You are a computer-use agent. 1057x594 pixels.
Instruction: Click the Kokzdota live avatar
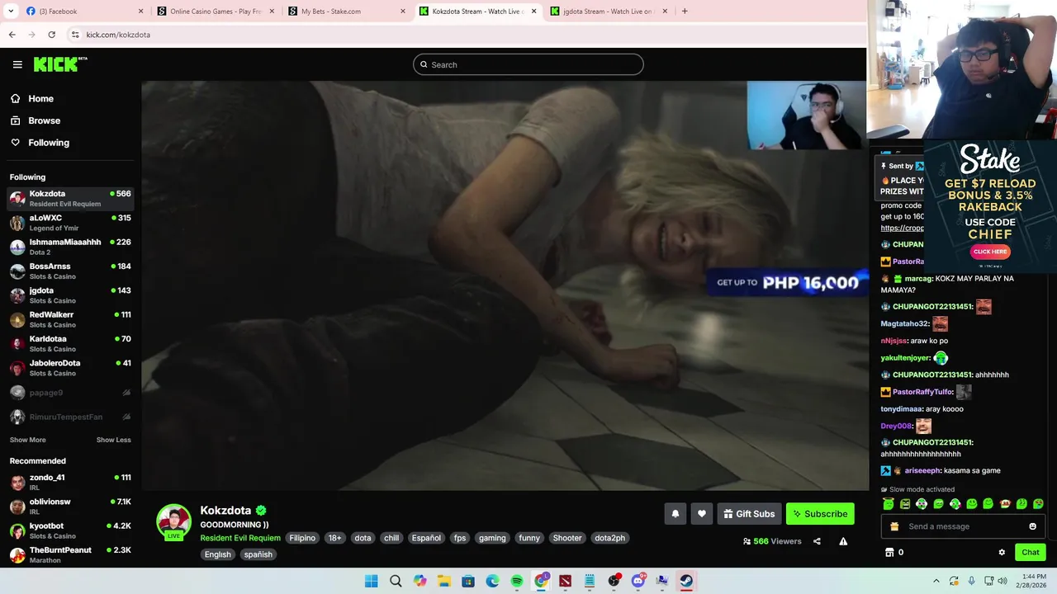[174, 521]
